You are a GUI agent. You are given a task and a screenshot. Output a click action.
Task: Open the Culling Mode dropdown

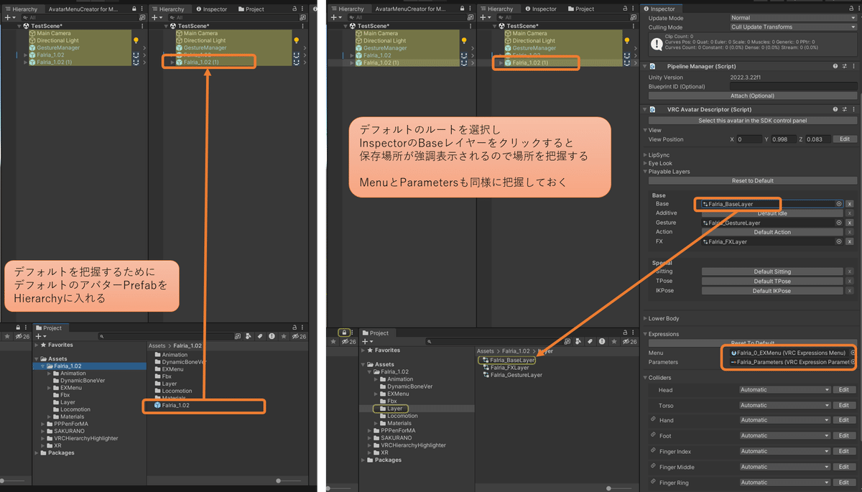793,27
